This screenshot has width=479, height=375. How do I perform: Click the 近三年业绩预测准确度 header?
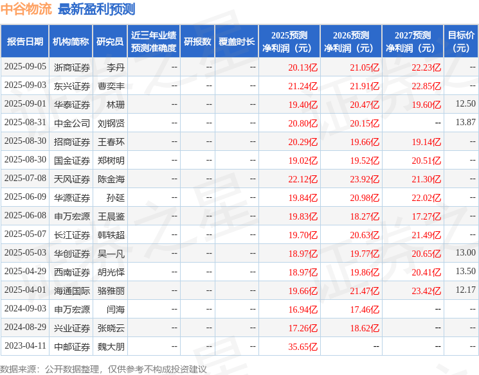[x=154, y=42]
